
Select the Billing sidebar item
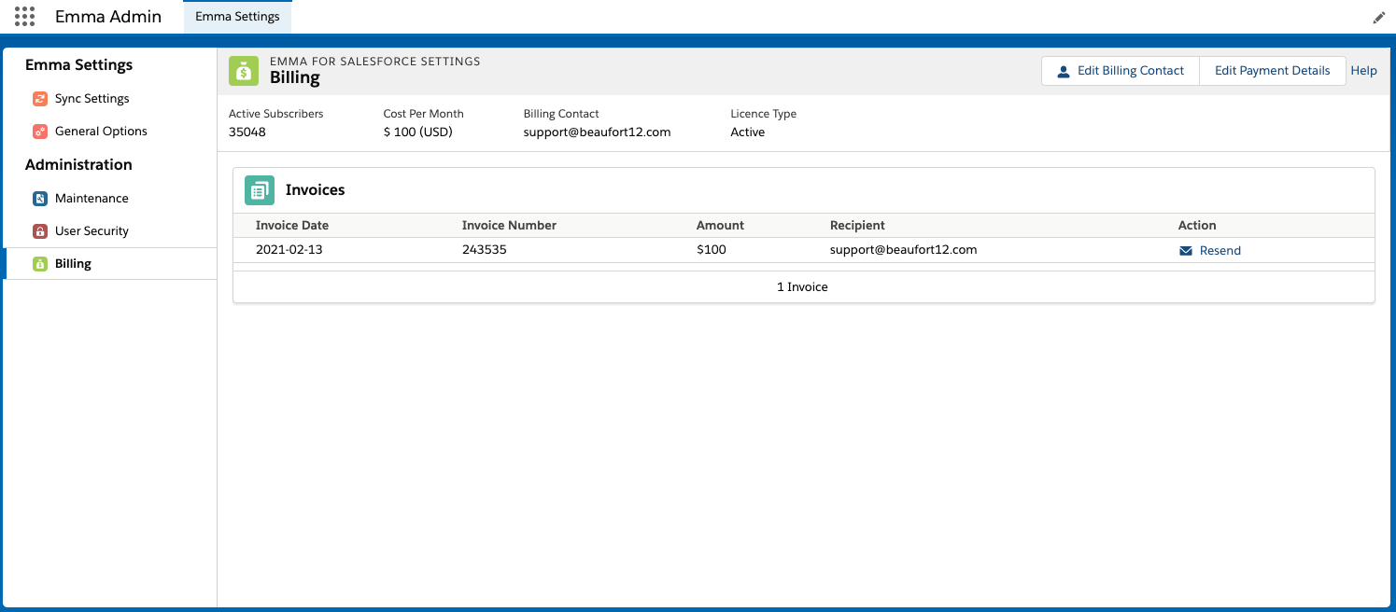click(110, 264)
